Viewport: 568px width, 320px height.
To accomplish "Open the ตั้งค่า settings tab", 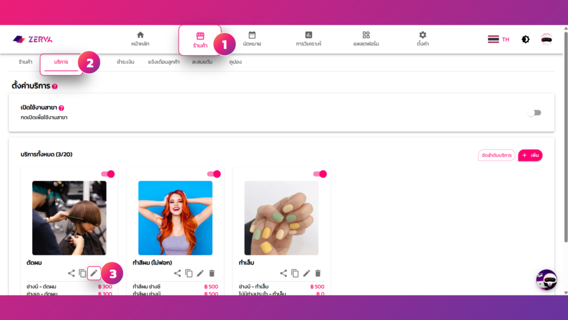I will [x=422, y=39].
